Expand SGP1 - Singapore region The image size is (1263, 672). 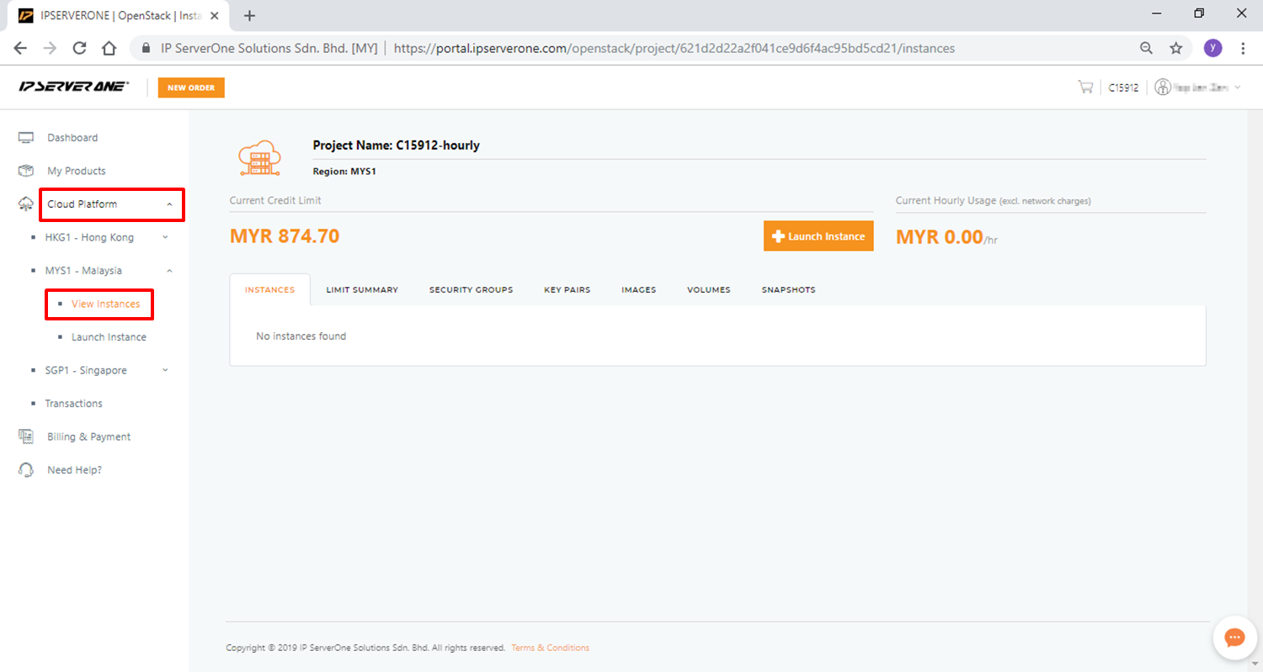click(x=165, y=370)
